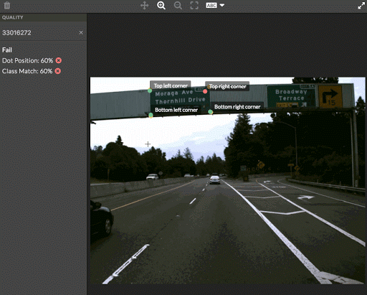Screen dimensions: 367x295
Task: Click the zoom out magnifier
Action: coord(178,5)
